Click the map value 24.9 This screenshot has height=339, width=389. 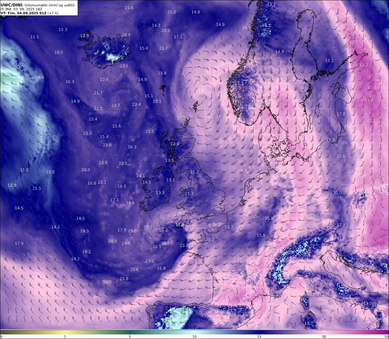pyautogui.click(x=130, y=203)
